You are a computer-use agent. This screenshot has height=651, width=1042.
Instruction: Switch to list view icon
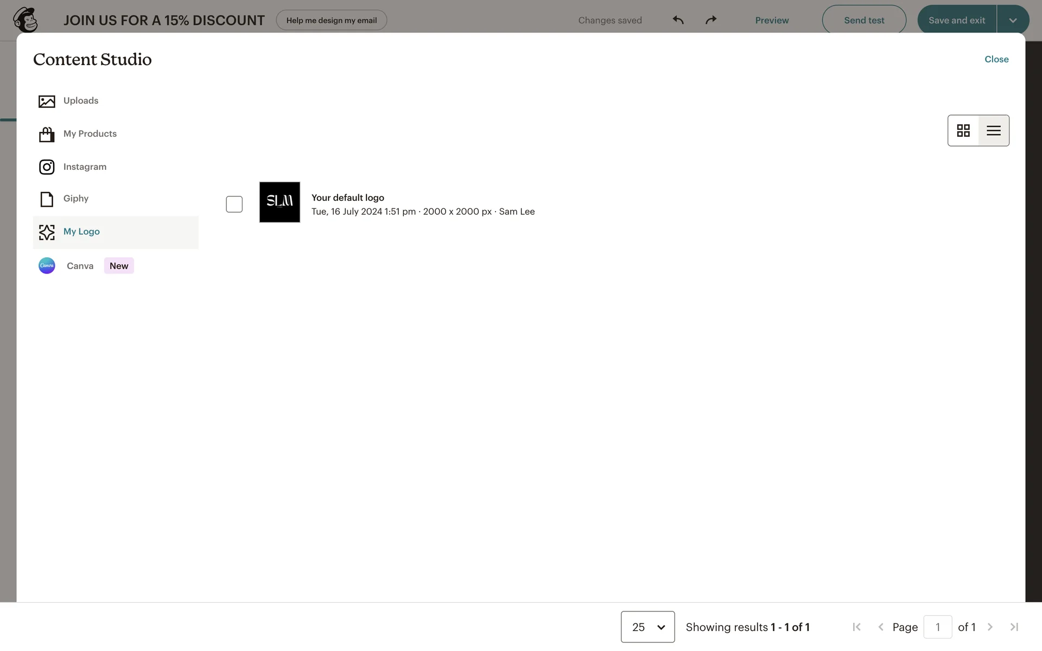994,131
